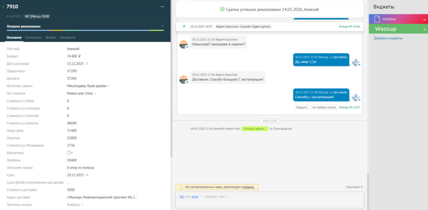Expand the Wazzup widget chevron
This screenshot has width=428, height=210.
pyautogui.click(x=424, y=29)
